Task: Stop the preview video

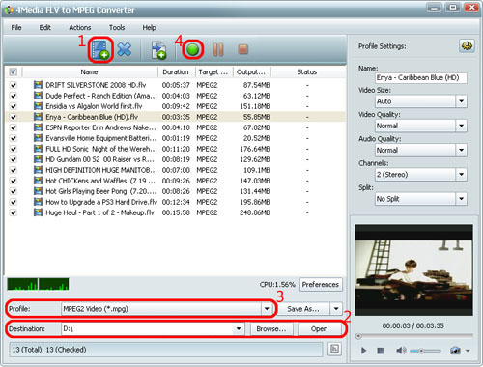Action: 381,351
